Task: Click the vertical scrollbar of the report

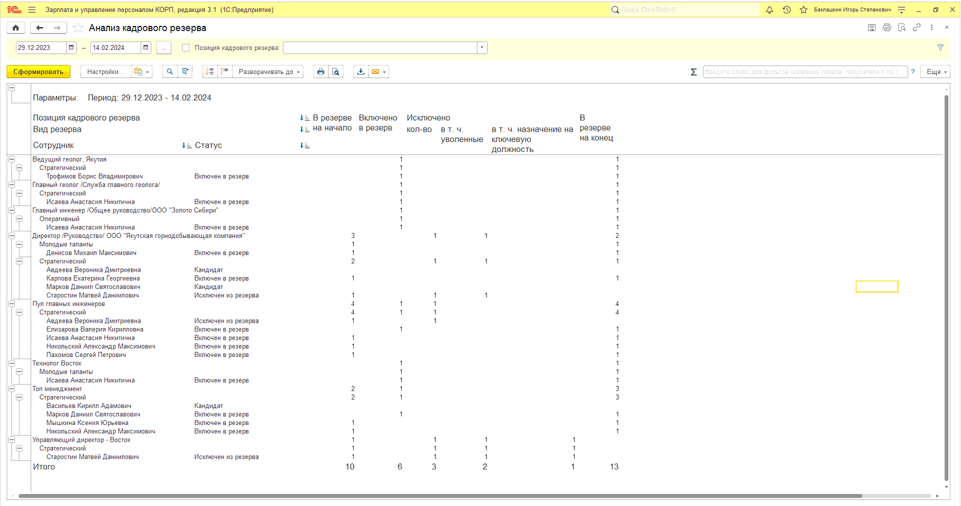Action: [947, 288]
